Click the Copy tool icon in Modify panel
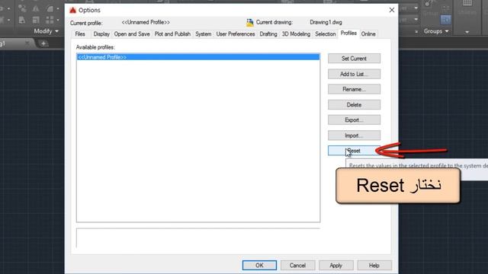Viewport: 488px width, 274px height. pos(22,8)
